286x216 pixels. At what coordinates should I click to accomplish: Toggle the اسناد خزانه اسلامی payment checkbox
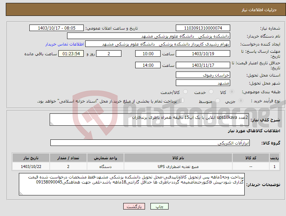coord(182,100)
